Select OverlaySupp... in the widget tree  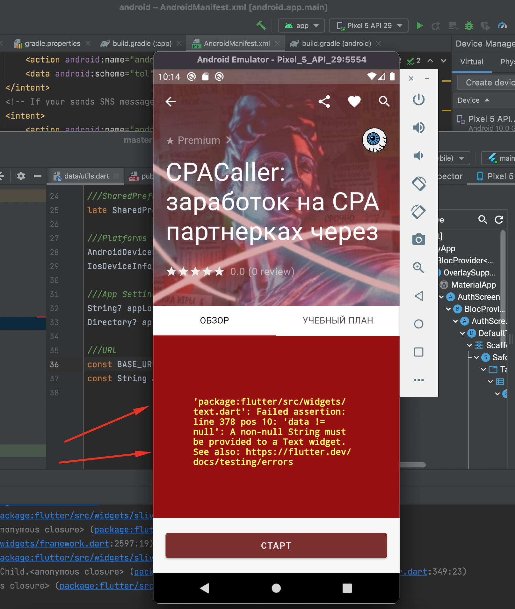pyautogui.click(x=469, y=273)
